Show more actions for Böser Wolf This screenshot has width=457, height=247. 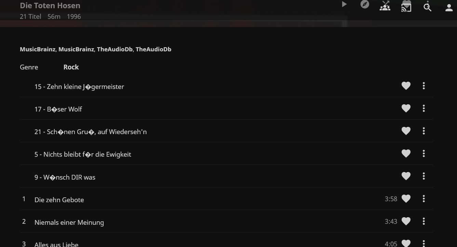pyautogui.click(x=424, y=108)
